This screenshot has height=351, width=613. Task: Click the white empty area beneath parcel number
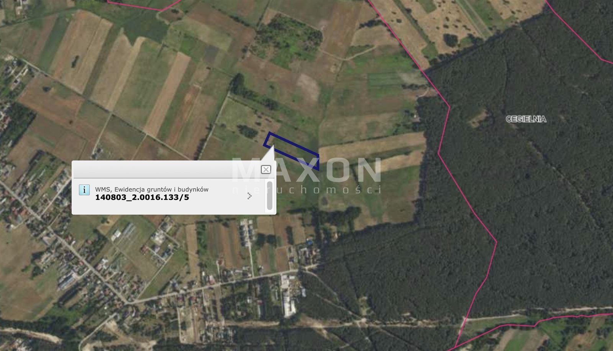click(x=169, y=208)
